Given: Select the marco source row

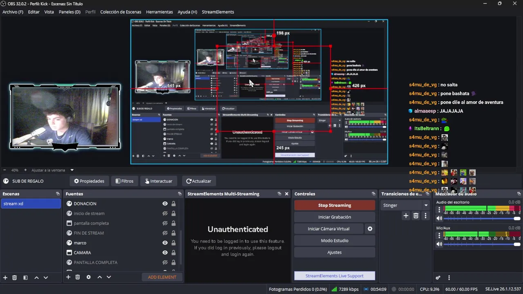Looking at the screenshot, I should pyautogui.click(x=122, y=243).
